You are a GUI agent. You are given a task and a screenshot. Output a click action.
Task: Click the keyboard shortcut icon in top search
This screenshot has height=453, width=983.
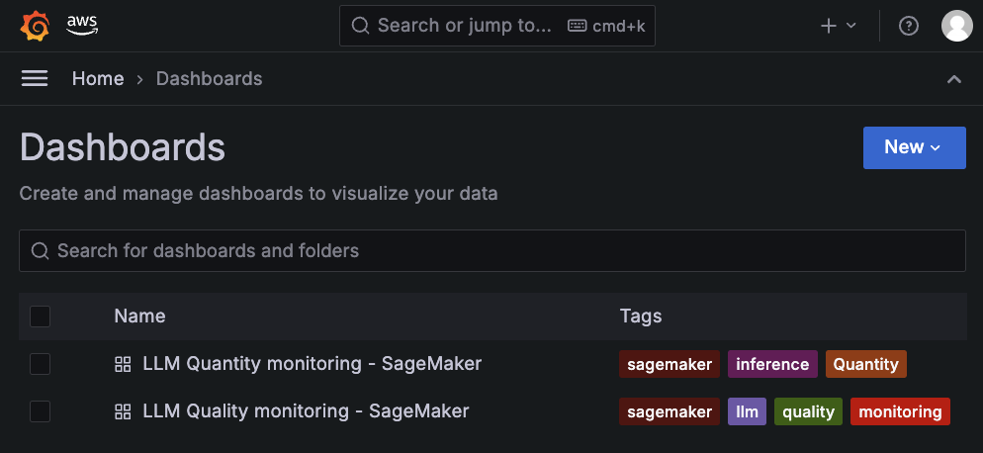[578, 26]
